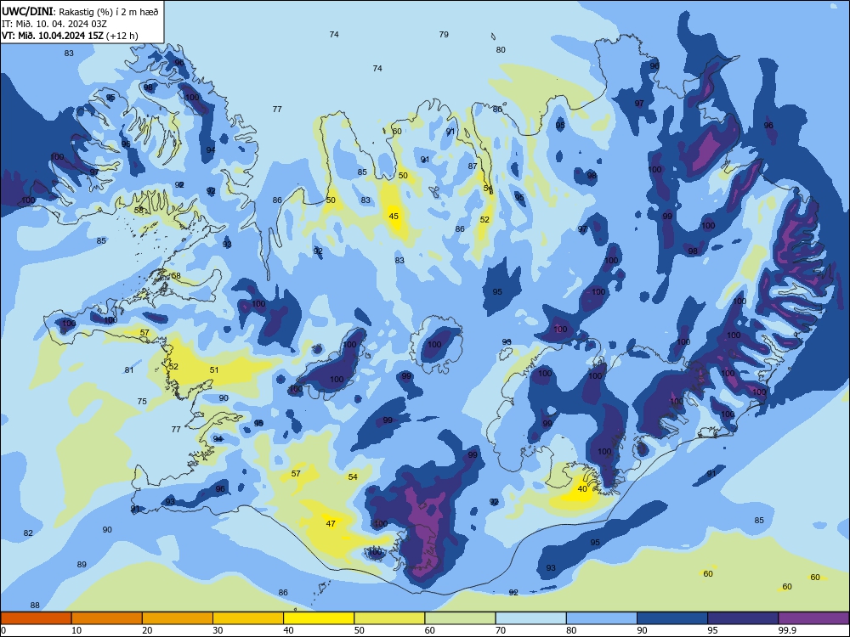Image resolution: width=850 pixels, height=637 pixels.
Task: Click the map value '79' near the top
Action: [x=444, y=35]
